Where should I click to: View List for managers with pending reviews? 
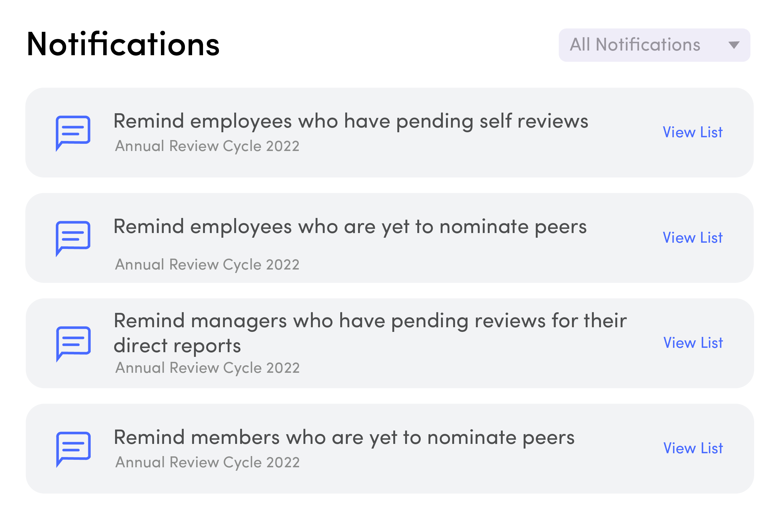point(692,343)
